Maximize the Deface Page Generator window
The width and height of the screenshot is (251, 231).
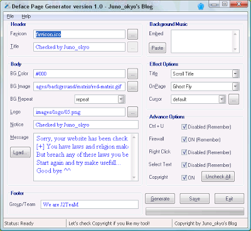225,4
